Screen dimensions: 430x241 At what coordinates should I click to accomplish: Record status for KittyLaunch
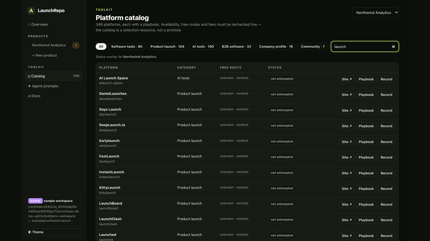(386, 189)
